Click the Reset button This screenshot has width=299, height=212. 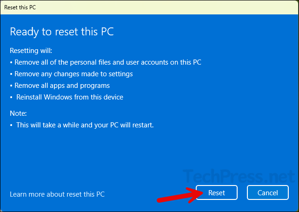coord(217,192)
